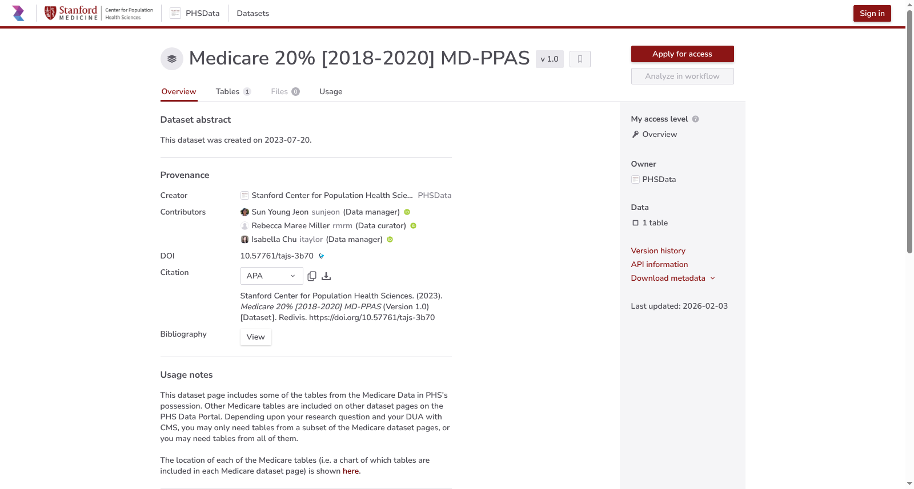This screenshot has width=914, height=489.
Task: Switch to the Tables tab
Action: (233, 92)
